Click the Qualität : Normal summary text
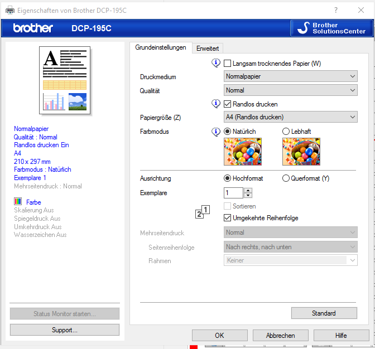375x349 pixels. coord(35,137)
